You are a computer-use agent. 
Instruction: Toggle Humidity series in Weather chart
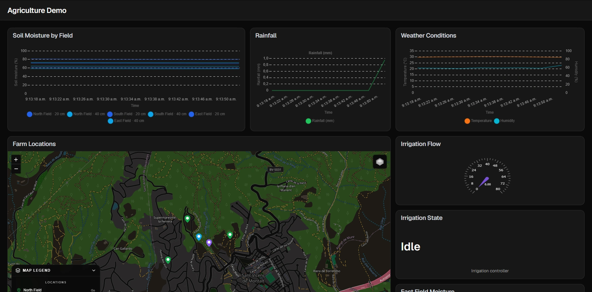click(x=504, y=121)
